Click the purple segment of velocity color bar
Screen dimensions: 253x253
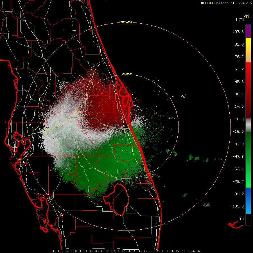point(248,31)
